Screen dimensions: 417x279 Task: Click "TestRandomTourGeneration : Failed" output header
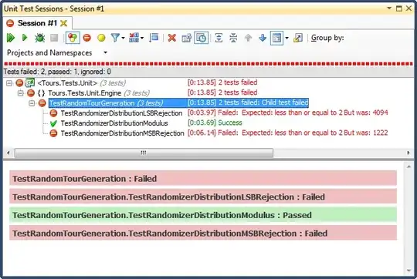[x=203, y=178]
